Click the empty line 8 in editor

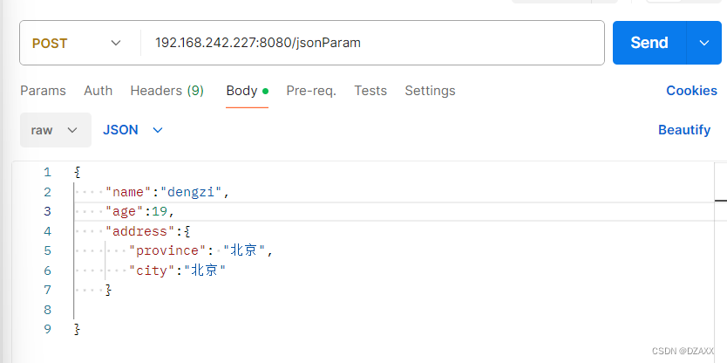pyautogui.click(x=394, y=310)
